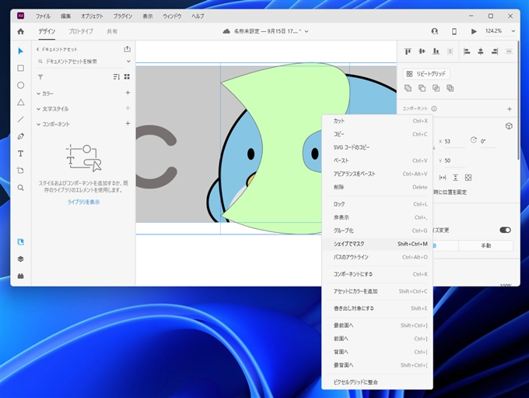This screenshot has width=529, height=398.
Task: Select the Rectangle tool
Action: (x=20, y=68)
